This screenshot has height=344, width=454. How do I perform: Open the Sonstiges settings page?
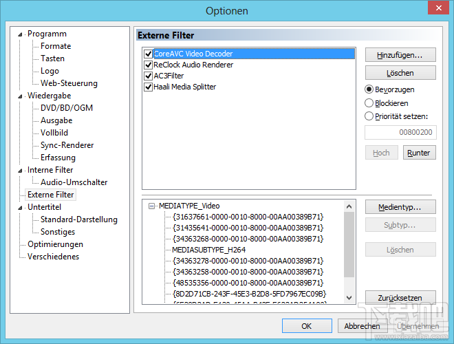[x=58, y=232]
